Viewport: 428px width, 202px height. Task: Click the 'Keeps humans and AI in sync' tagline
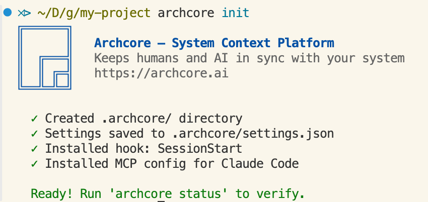[x=249, y=58]
